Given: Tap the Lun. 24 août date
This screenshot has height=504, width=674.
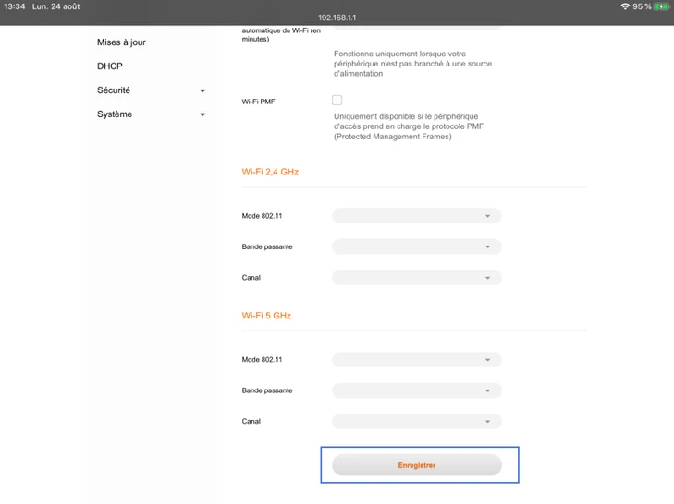Looking at the screenshot, I should [x=55, y=6].
